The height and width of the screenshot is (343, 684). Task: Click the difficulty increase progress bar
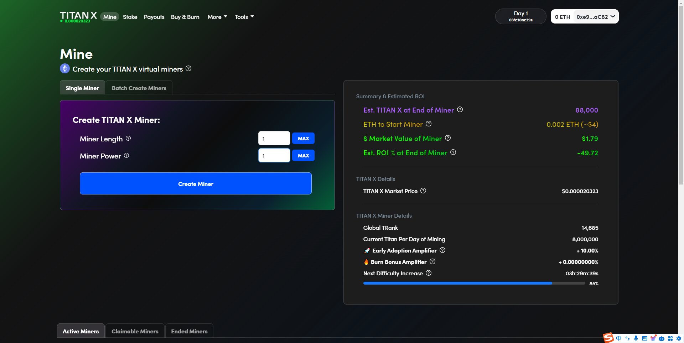(474, 283)
